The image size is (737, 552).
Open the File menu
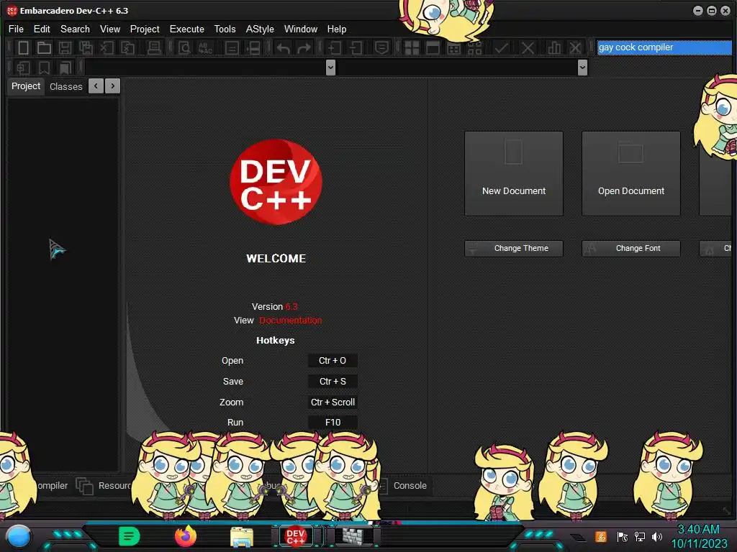16,29
